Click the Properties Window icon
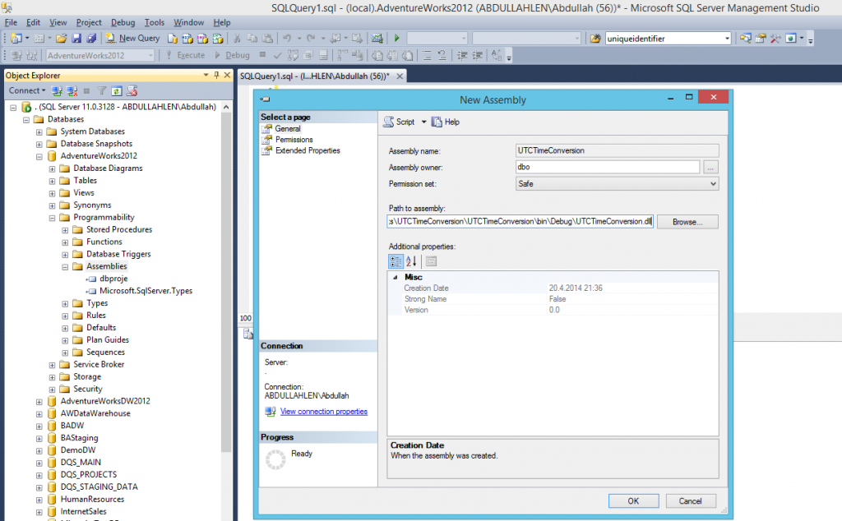Screen dimensions: 842x521 coord(761,38)
